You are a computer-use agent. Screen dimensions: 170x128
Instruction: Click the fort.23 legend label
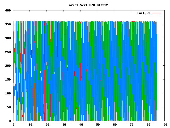143,13
